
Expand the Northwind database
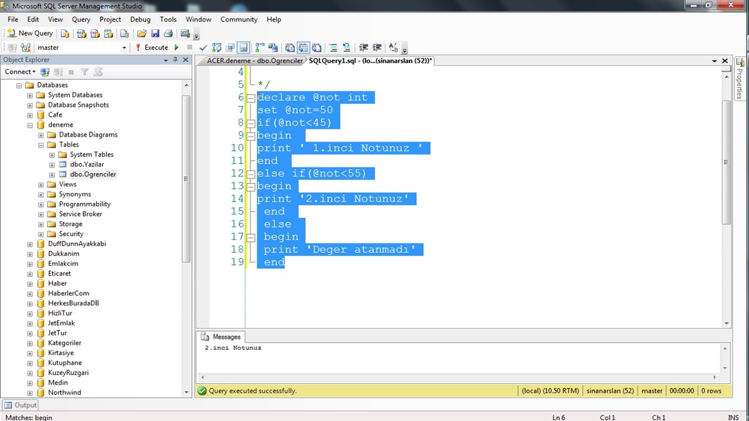[x=30, y=393]
